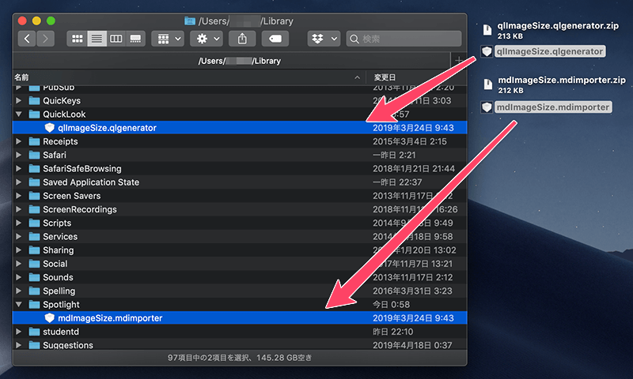Go back with the left chevron button
Viewport: 633px width, 379px height.
(27, 39)
